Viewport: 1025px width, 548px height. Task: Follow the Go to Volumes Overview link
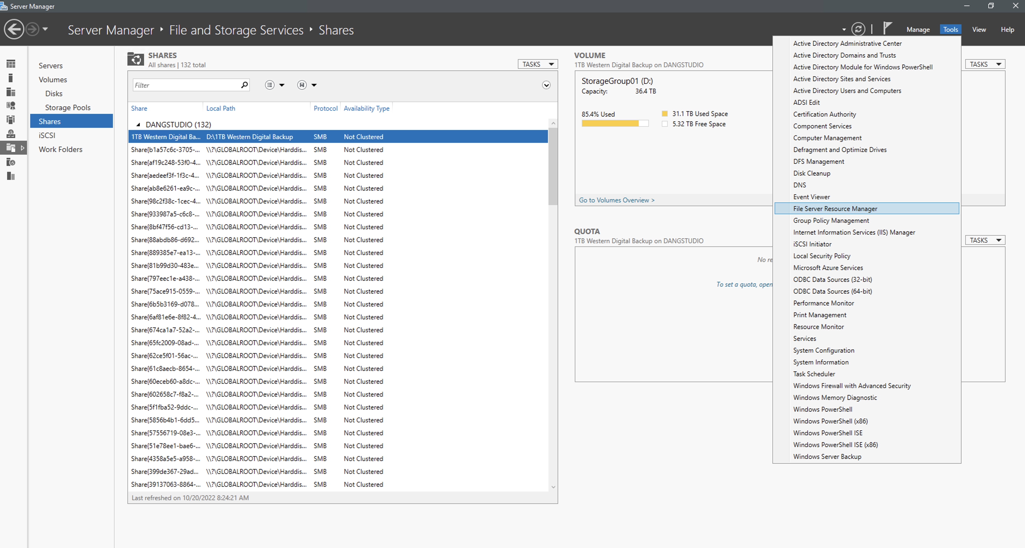[616, 200]
